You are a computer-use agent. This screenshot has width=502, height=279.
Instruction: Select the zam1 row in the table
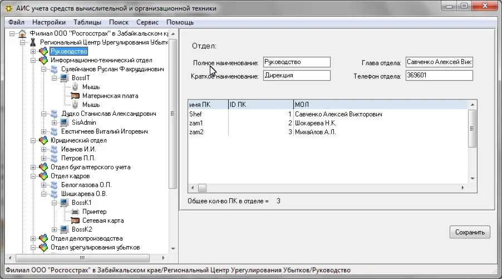[x=328, y=123]
